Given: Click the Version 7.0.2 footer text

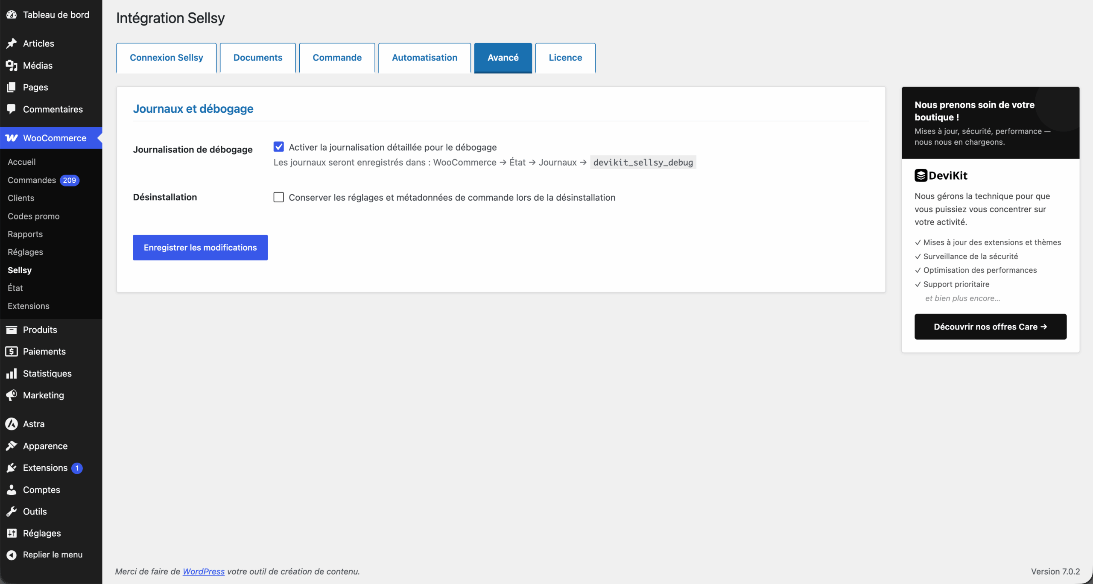Looking at the screenshot, I should 1055,571.
